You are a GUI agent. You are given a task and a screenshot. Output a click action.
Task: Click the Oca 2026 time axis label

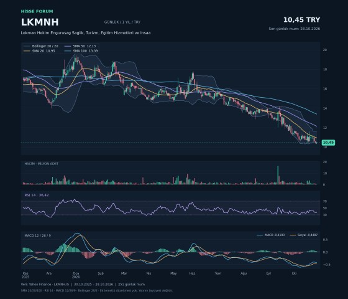coord(76,275)
